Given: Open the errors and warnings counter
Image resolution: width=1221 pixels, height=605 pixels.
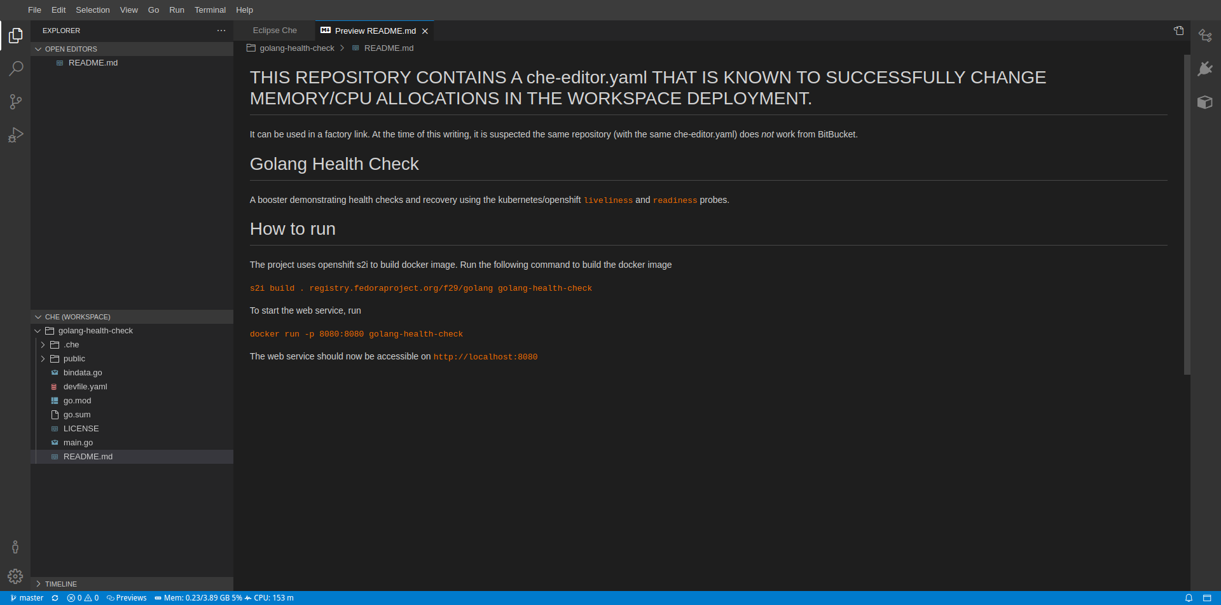Looking at the screenshot, I should point(83,598).
